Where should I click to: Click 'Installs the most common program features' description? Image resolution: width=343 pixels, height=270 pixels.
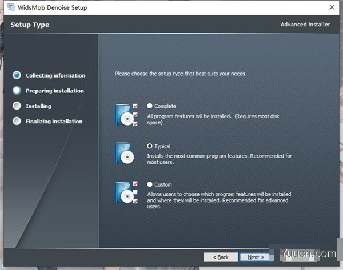click(x=220, y=159)
